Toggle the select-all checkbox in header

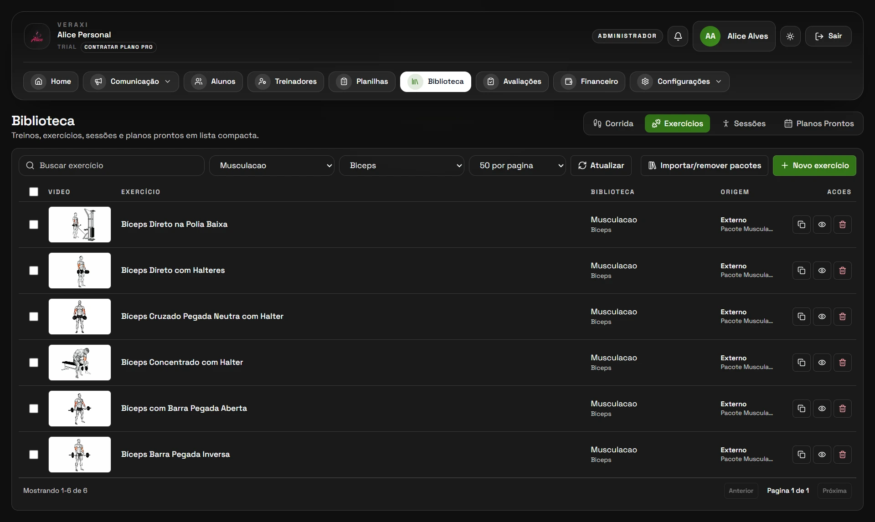coord(34,192)
